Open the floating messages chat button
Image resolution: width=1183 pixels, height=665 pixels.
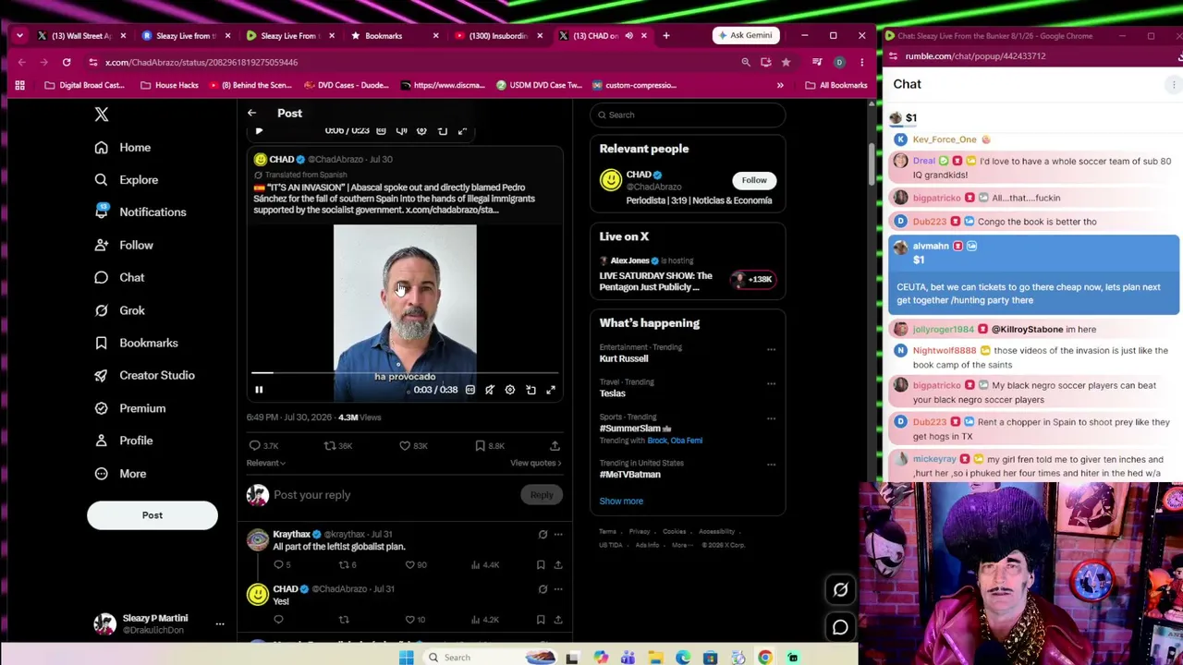click(x=840, y=627)
